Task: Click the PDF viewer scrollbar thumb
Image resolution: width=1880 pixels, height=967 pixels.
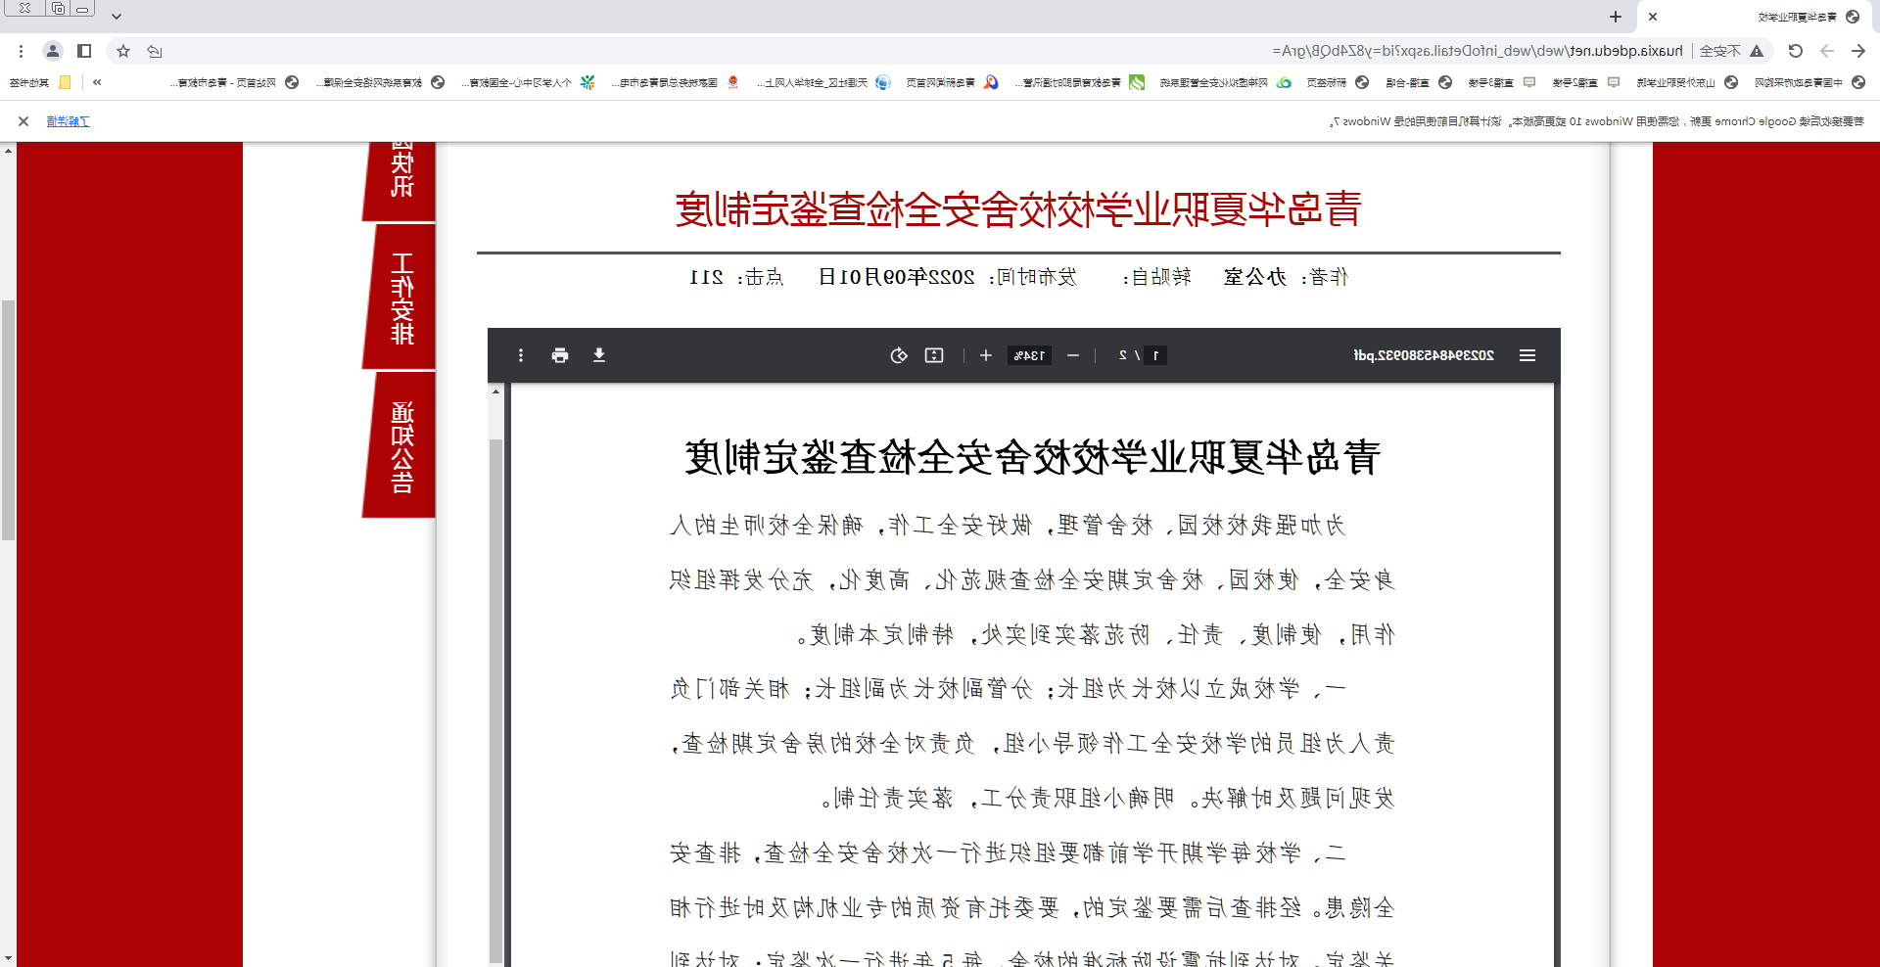Action: point(495,700)
